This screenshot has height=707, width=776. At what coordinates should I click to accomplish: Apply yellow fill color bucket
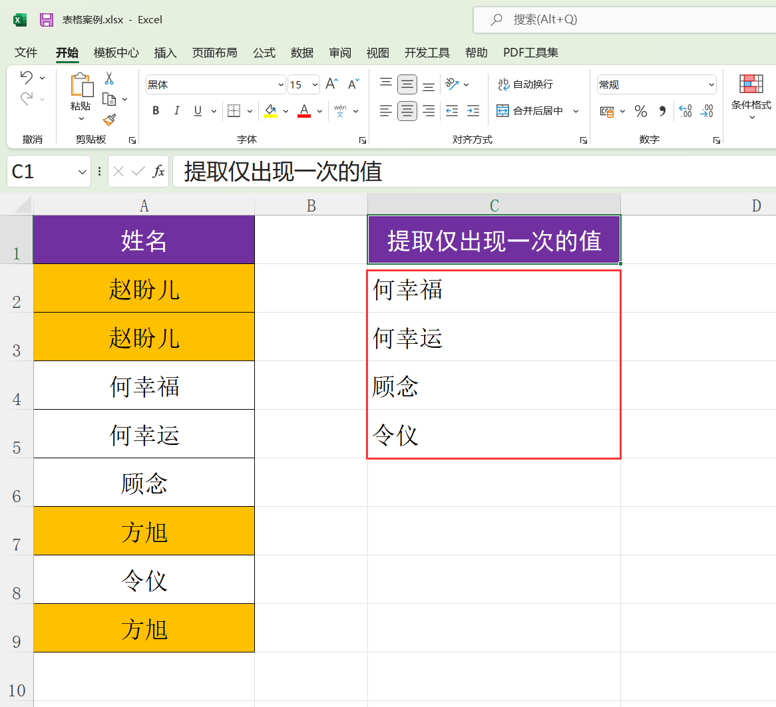(x=270, y=111)
